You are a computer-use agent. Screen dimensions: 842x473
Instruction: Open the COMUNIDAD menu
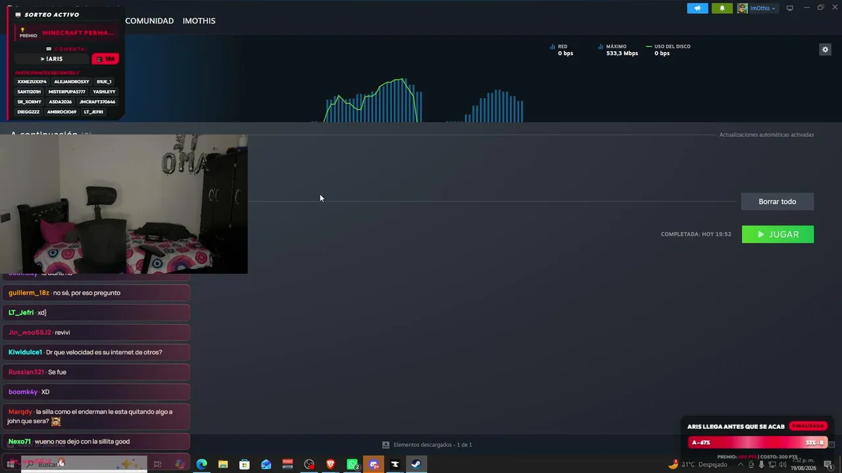click(149, 21)
